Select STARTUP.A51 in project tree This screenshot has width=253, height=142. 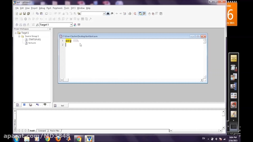point(35,40)
